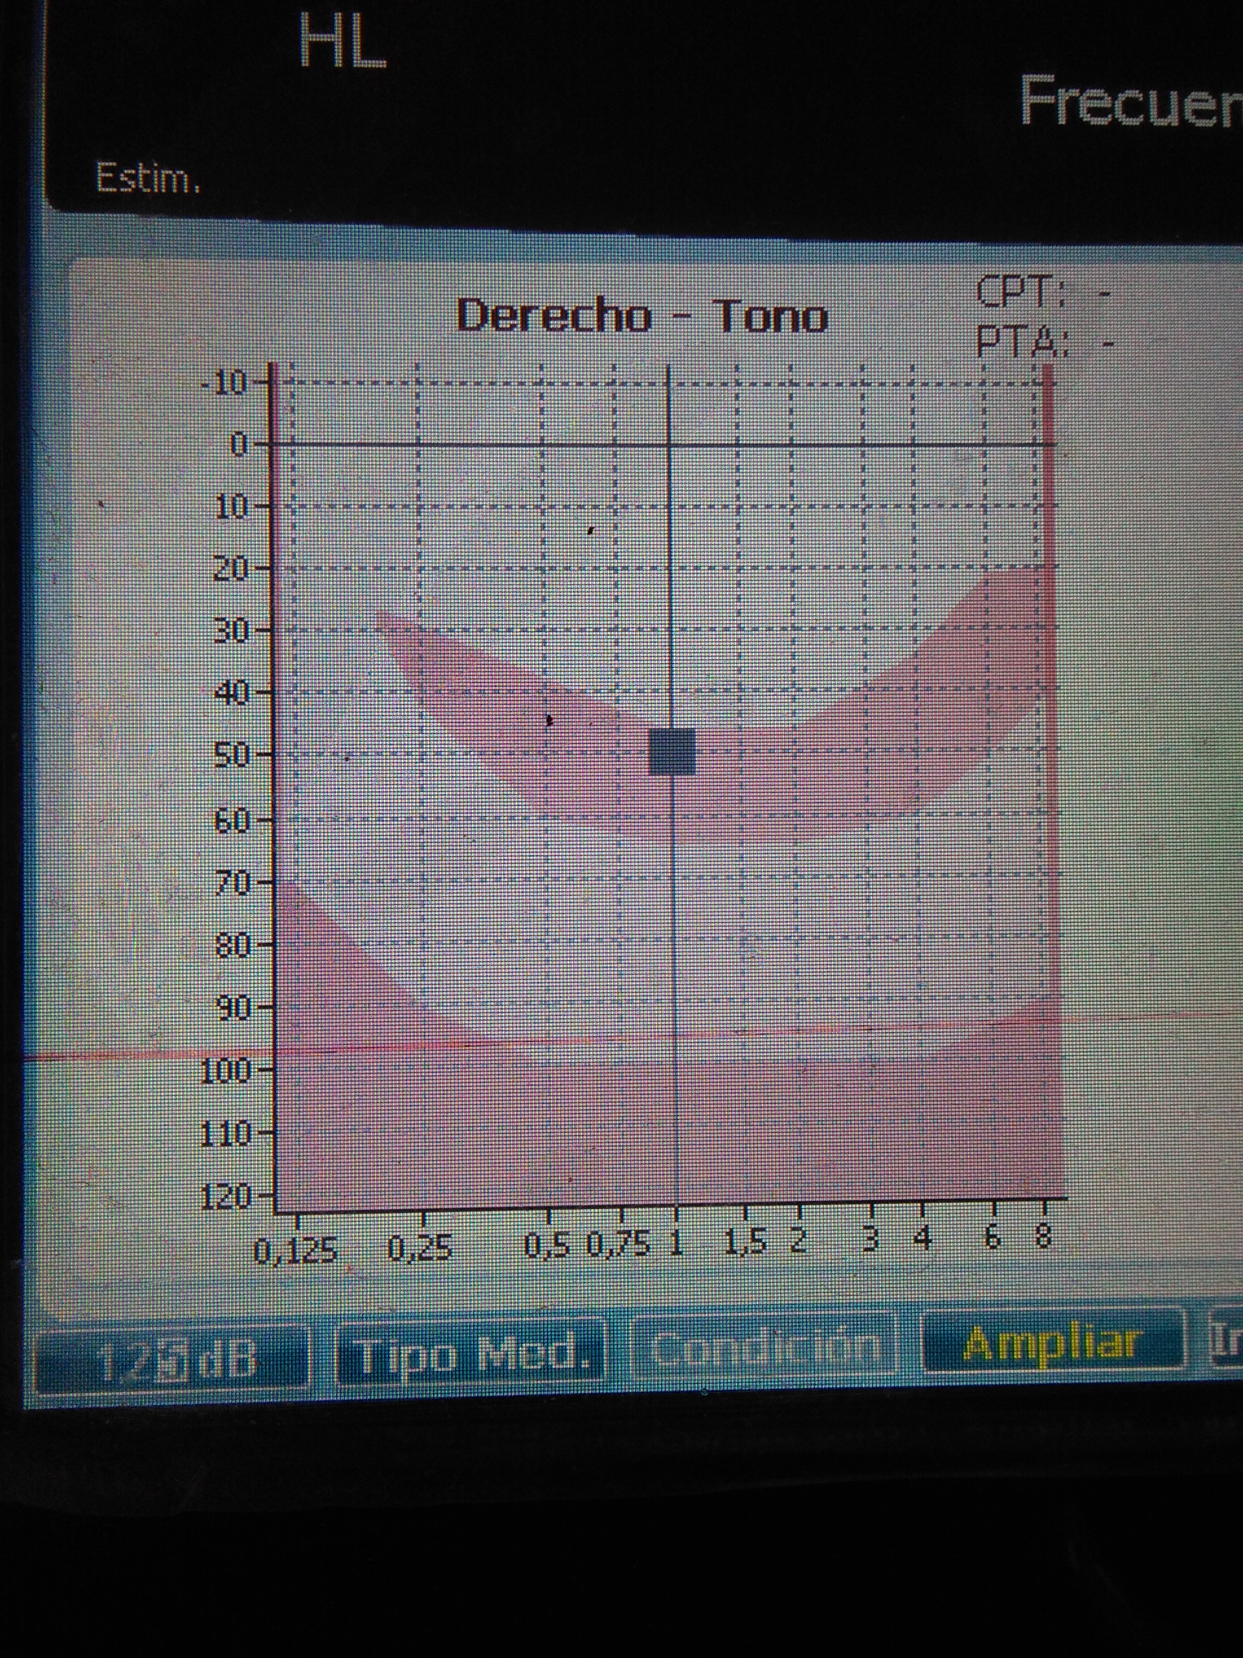Tap the 0,125 frequency axis label

[x=297, y=1251]
